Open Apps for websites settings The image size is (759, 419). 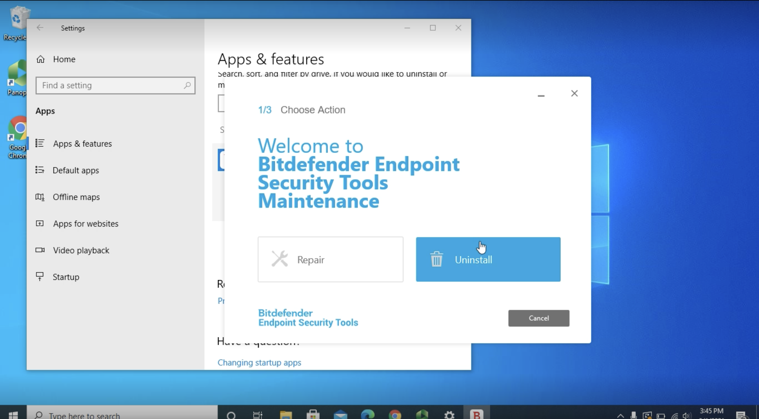coord(86,223)
